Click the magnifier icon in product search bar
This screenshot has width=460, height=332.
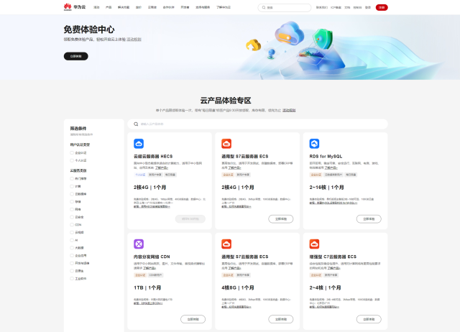point(136,124)
